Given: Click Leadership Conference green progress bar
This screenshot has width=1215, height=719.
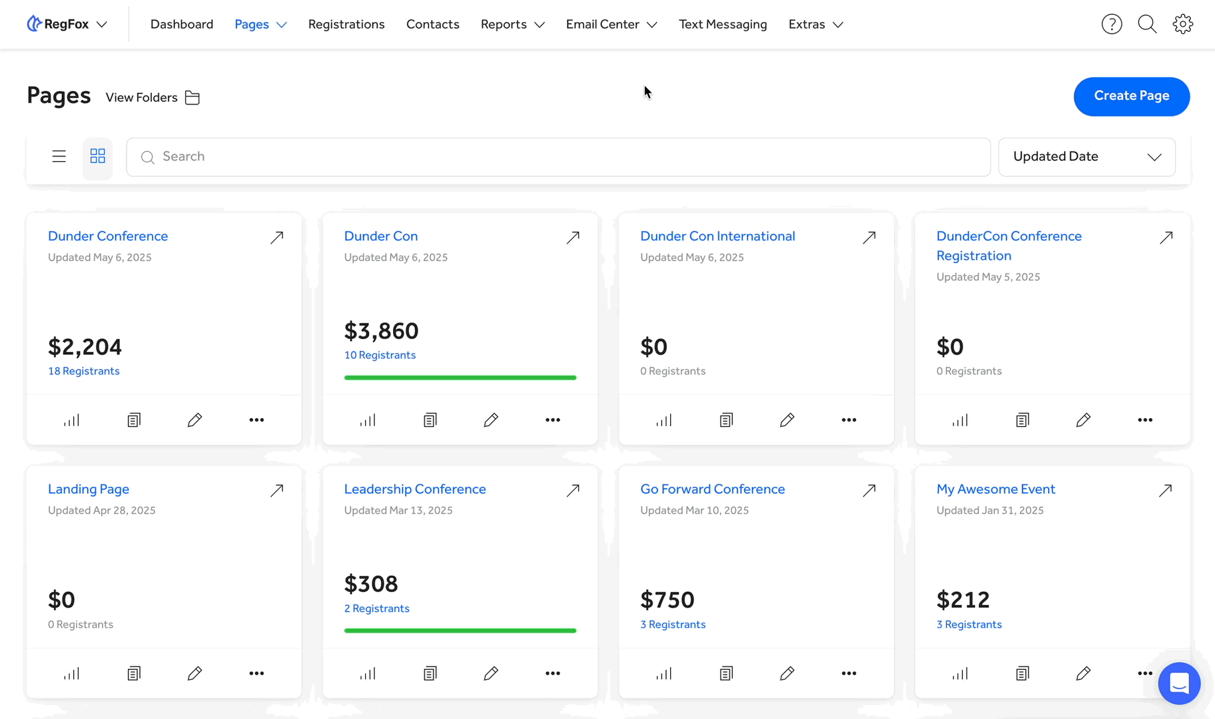Looking at the screenshot, I should pyautogui.click(x=460, y=631).
